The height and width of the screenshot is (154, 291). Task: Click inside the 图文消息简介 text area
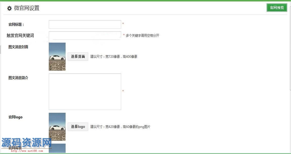(85, 92)
